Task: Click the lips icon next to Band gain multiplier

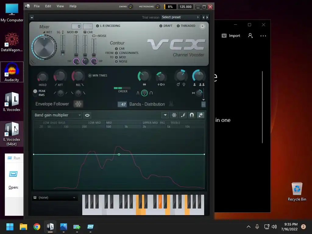Action: (87, 115)
